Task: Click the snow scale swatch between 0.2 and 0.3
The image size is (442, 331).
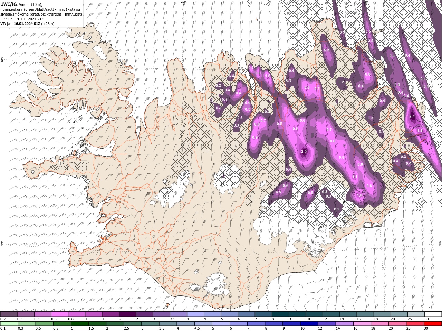Action: pyautogui.click(x=9, y=314)
